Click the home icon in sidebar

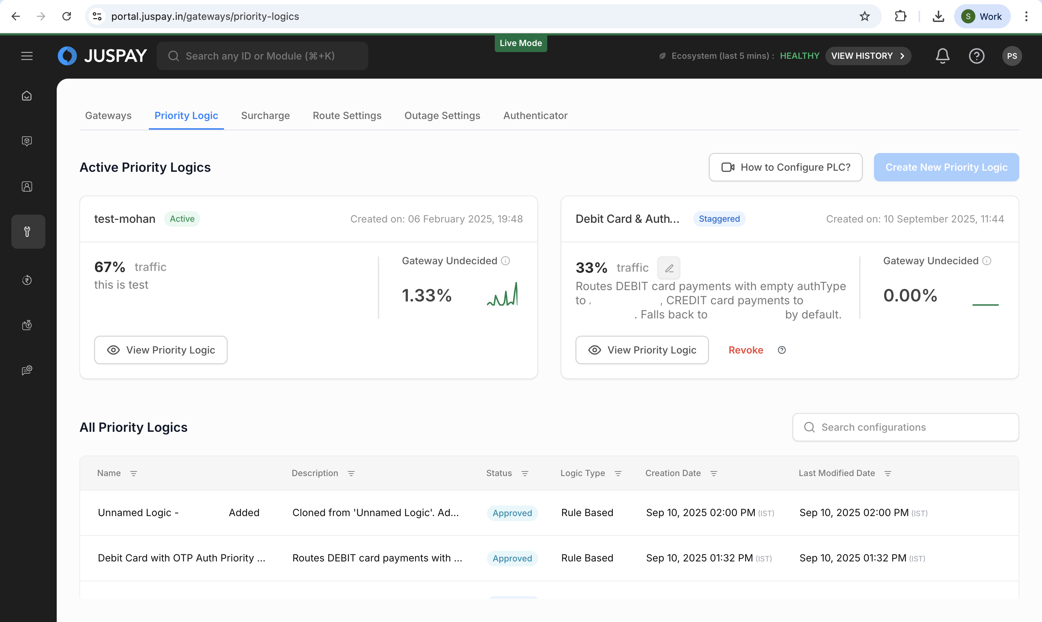point(27,96)
